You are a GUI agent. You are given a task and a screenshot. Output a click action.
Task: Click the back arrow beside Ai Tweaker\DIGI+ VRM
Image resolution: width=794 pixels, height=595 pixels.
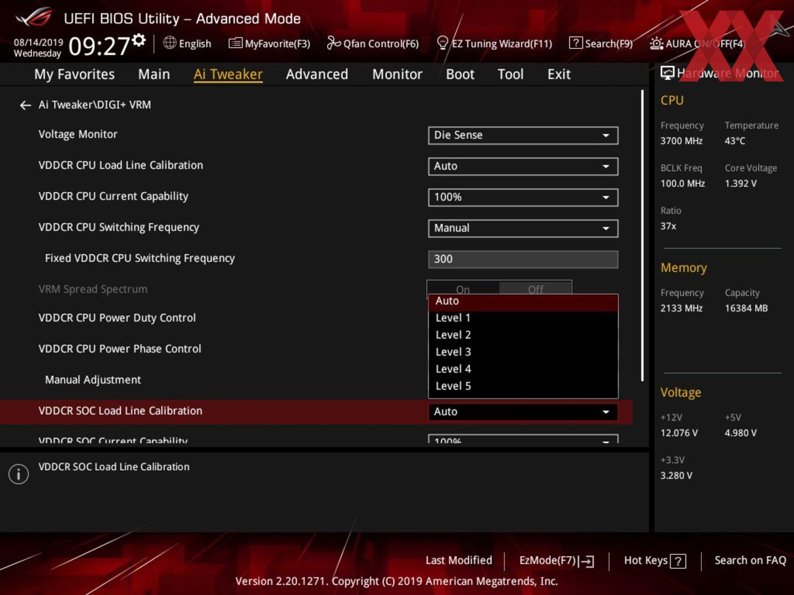click(25, 105)
